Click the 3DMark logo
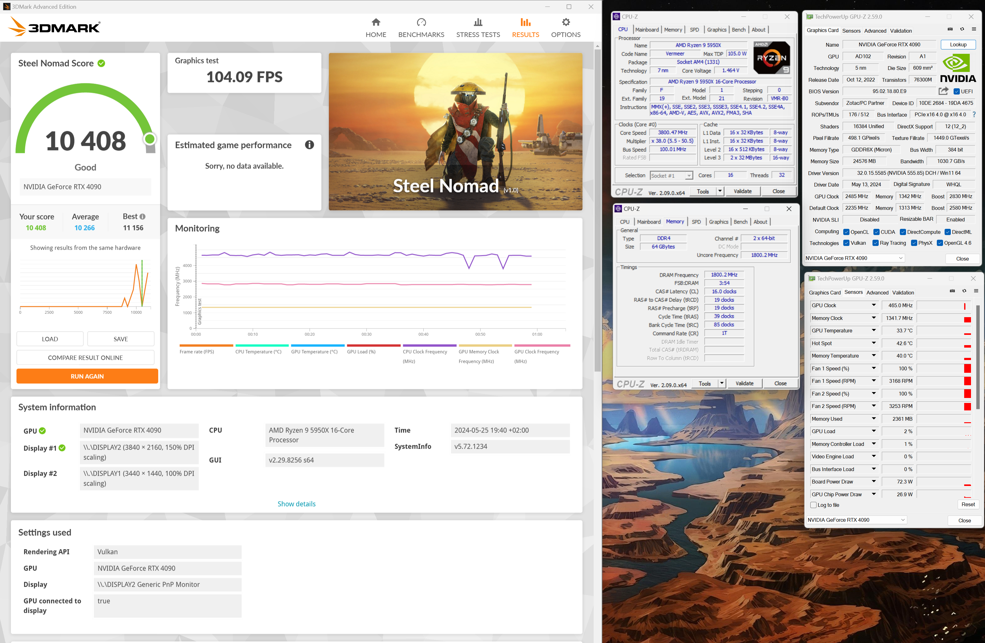The image size is (985, 643). coord(54,27)
